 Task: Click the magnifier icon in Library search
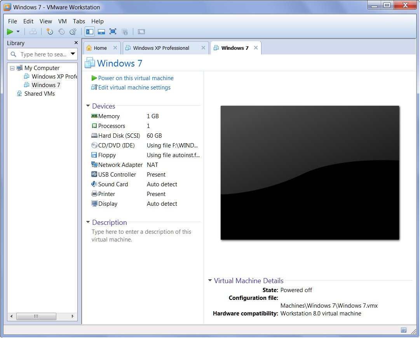coord(13,54)
